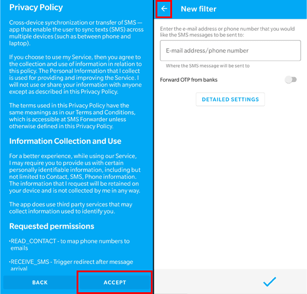
Task: Open the Detailed Settings button
Action: tap(230, 99)
